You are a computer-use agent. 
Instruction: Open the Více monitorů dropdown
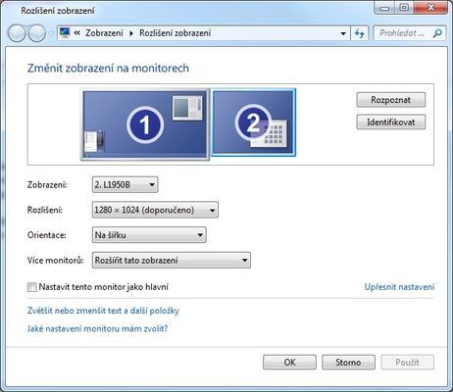(172, 261)
